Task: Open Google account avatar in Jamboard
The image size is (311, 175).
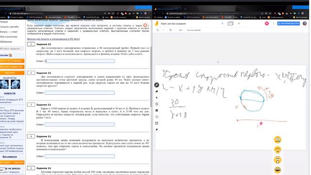Action: click(305, 23)
